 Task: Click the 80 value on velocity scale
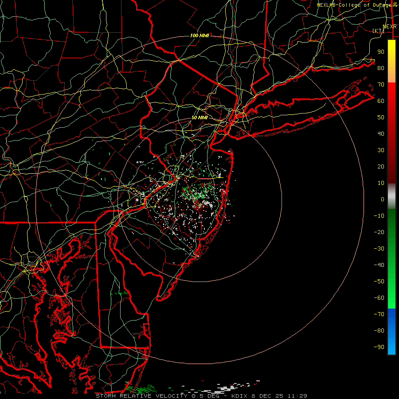coord(381,68)
